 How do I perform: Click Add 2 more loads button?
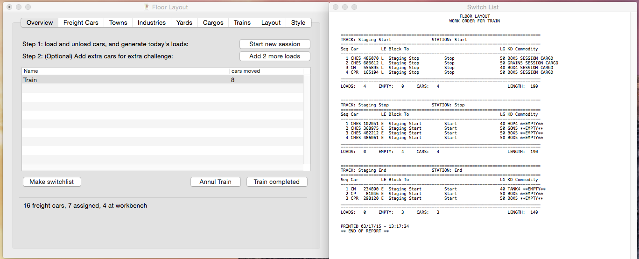[275, 56]
